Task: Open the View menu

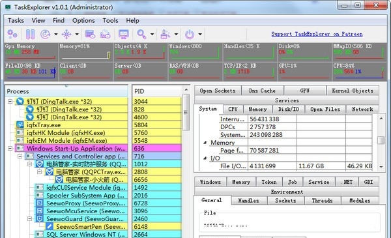Action: (x=38, y=20)
